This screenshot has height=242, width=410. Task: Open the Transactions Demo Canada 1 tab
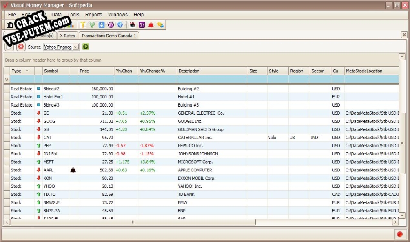pyautogui.click(x=109, y=36)
